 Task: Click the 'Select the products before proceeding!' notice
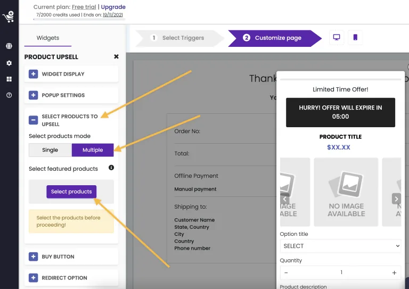71,221
